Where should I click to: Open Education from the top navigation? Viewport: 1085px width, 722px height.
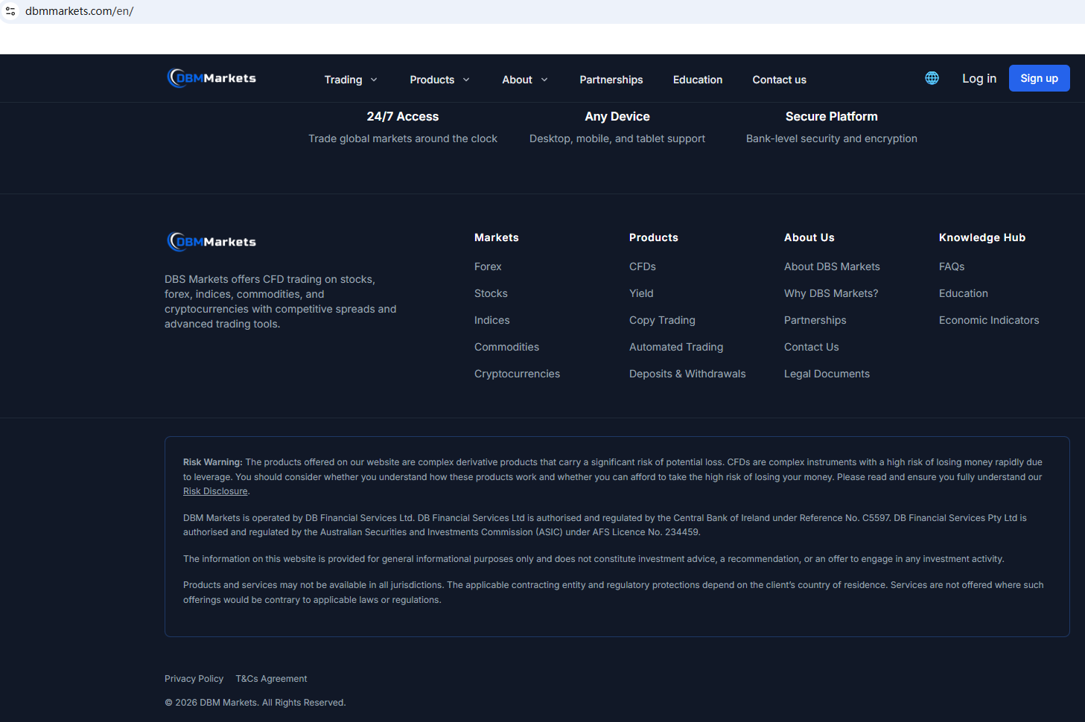[x=697, y=80]
